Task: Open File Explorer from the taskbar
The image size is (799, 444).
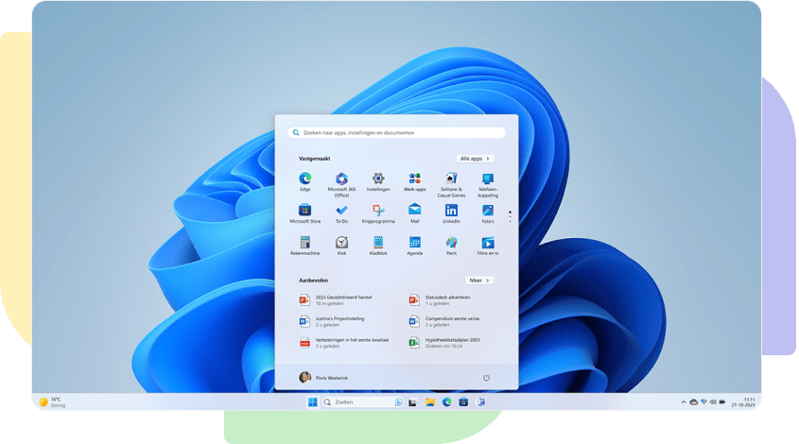Action: point(430,402)
